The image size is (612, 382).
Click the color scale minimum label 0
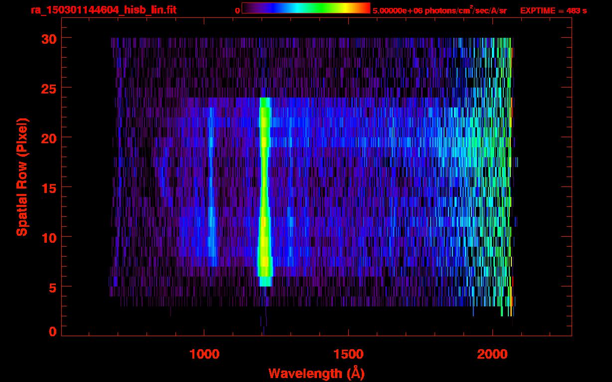[238, 10]
